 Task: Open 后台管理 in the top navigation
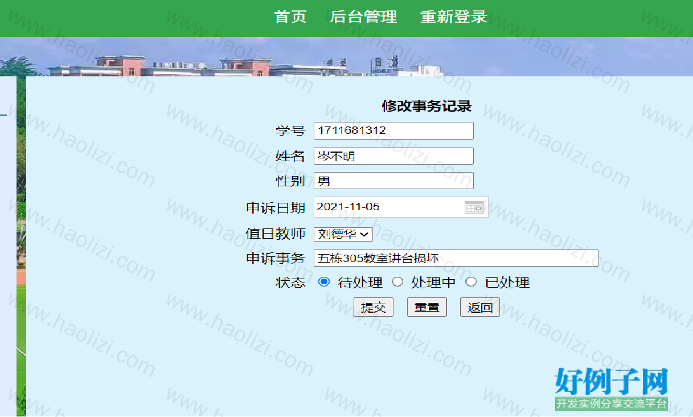[x=363, y=17]
